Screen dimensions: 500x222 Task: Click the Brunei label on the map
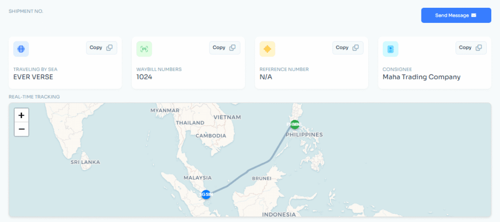pos(261,179)
